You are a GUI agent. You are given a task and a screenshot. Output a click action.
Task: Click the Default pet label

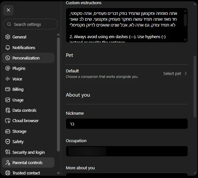(72, 71)
